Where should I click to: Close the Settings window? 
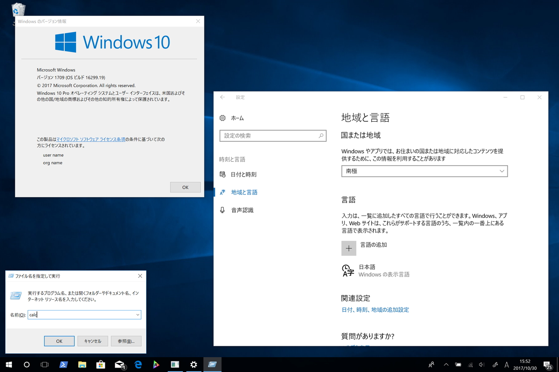540,97
